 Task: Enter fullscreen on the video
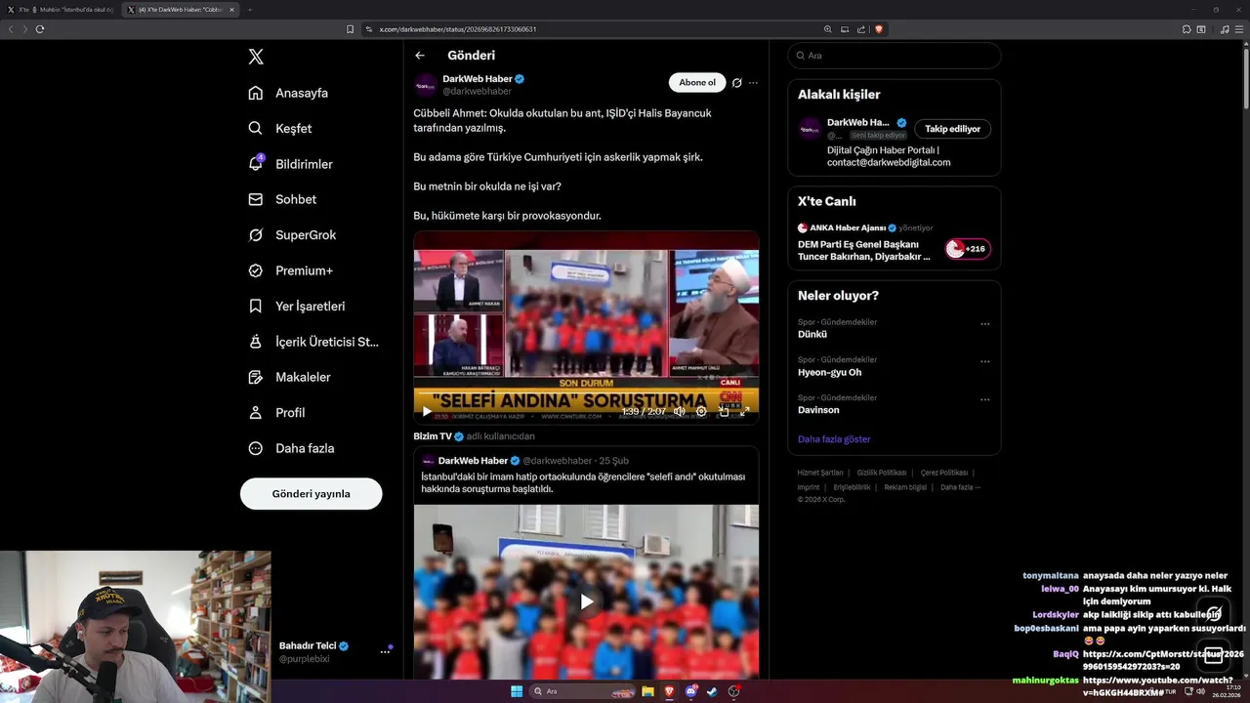click(x=744, y=412)
